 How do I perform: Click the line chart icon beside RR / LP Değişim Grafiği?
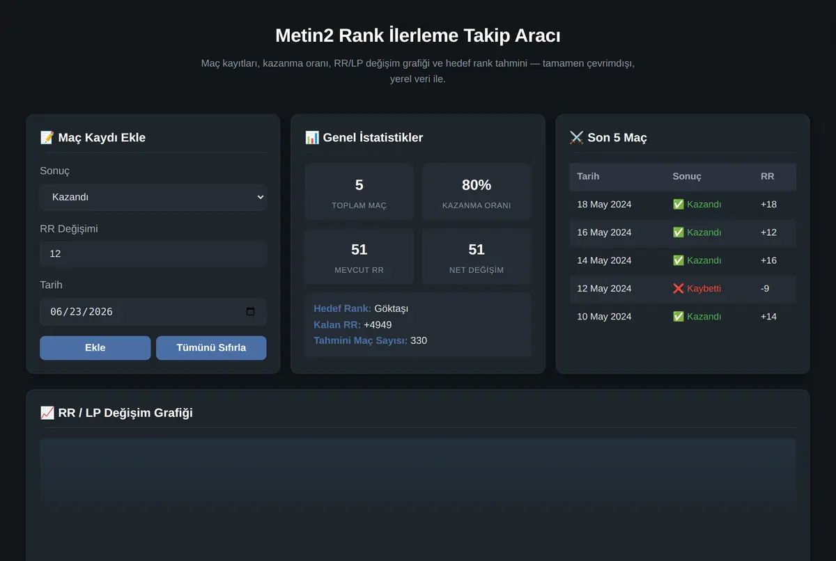(47, 413)
